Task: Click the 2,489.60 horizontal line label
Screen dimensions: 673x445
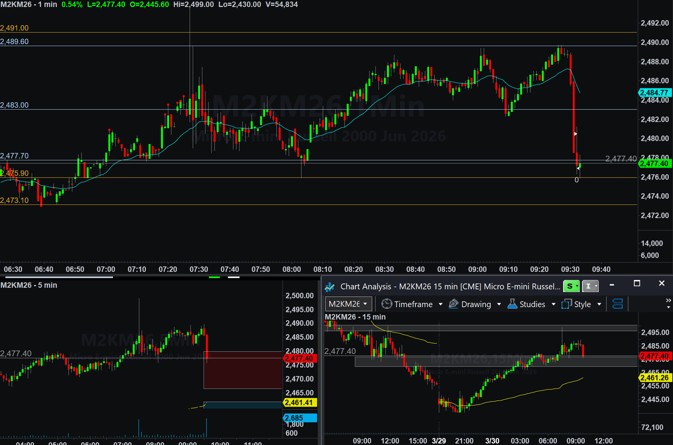Action: (x=14, y=41)
